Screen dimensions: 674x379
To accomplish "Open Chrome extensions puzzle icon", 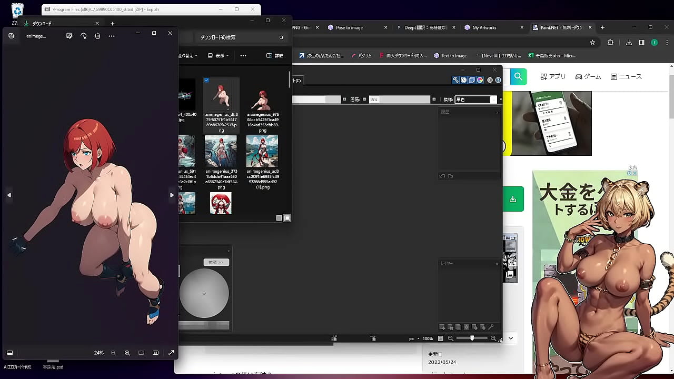I will coord(610,43).
